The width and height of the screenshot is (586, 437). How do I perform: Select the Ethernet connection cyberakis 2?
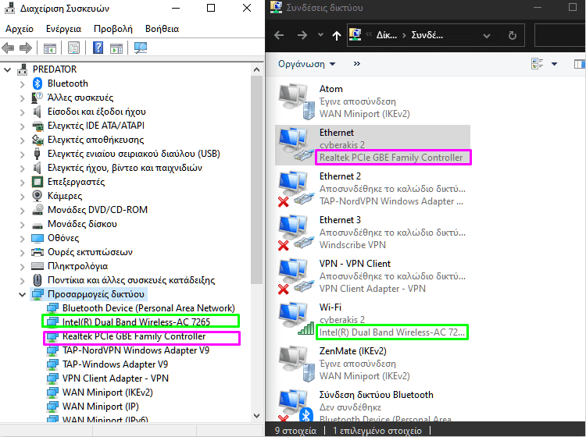click(373, 145)
